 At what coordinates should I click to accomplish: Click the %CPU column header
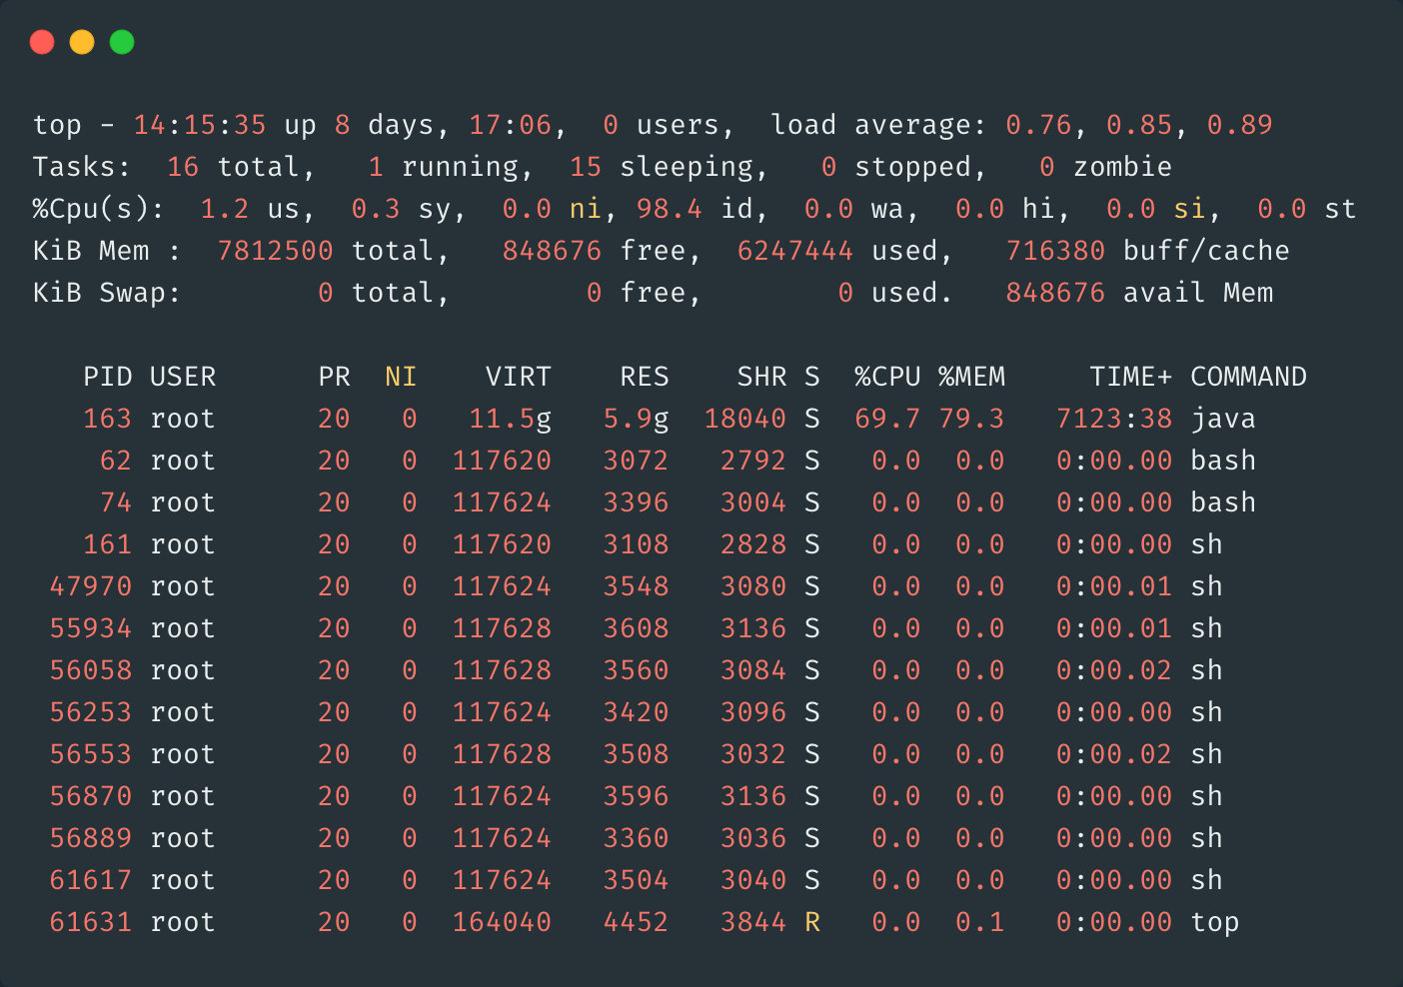pos(887,377)
